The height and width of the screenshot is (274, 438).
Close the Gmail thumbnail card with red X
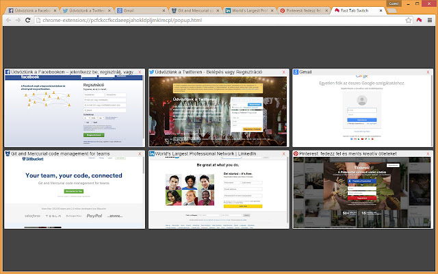(428, 72)
